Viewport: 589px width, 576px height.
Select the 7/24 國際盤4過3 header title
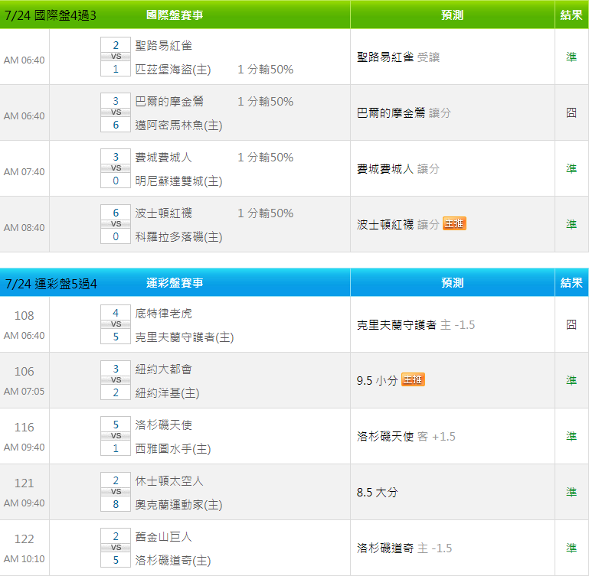51,15
